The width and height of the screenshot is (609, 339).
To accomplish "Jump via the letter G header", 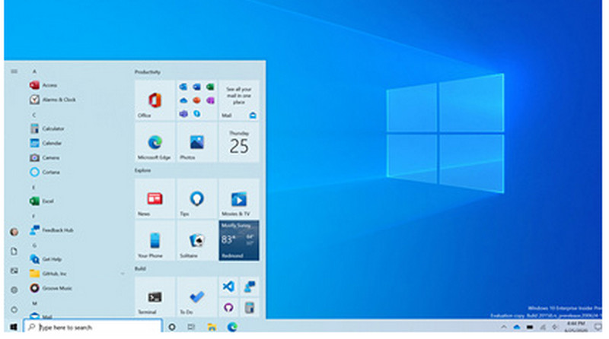I will [34, 246].
